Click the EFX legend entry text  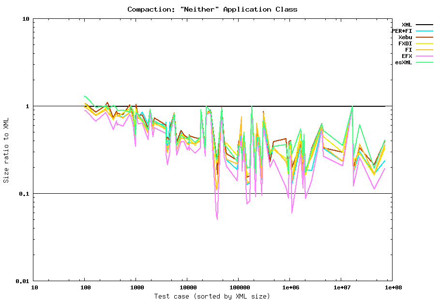[407, 56]
